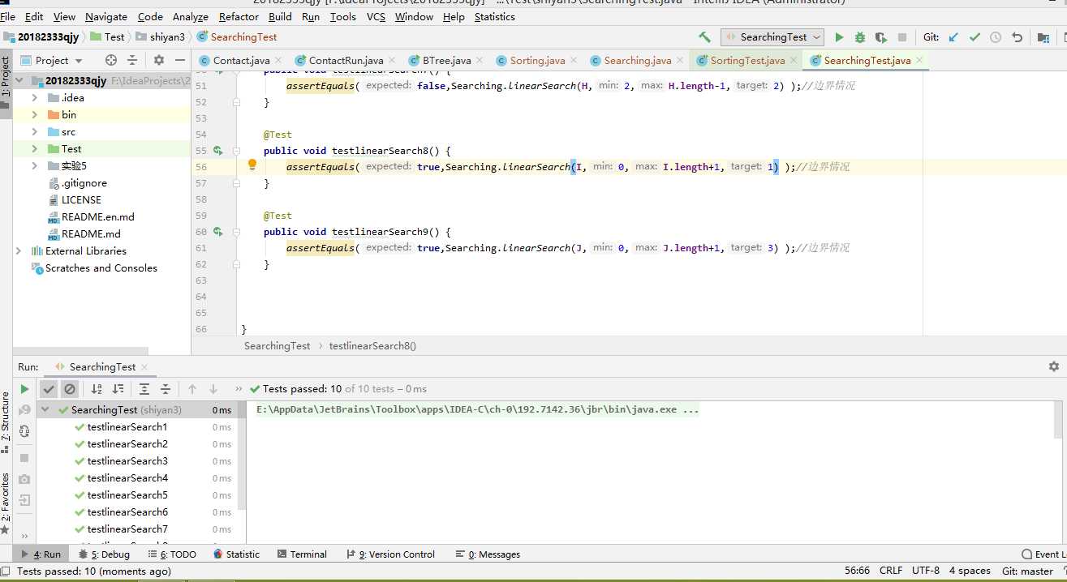Viewport: 1067px width, 582px height.
Task: Click the collapse all icon in Project panel header
Action: [x=132, y=60]
